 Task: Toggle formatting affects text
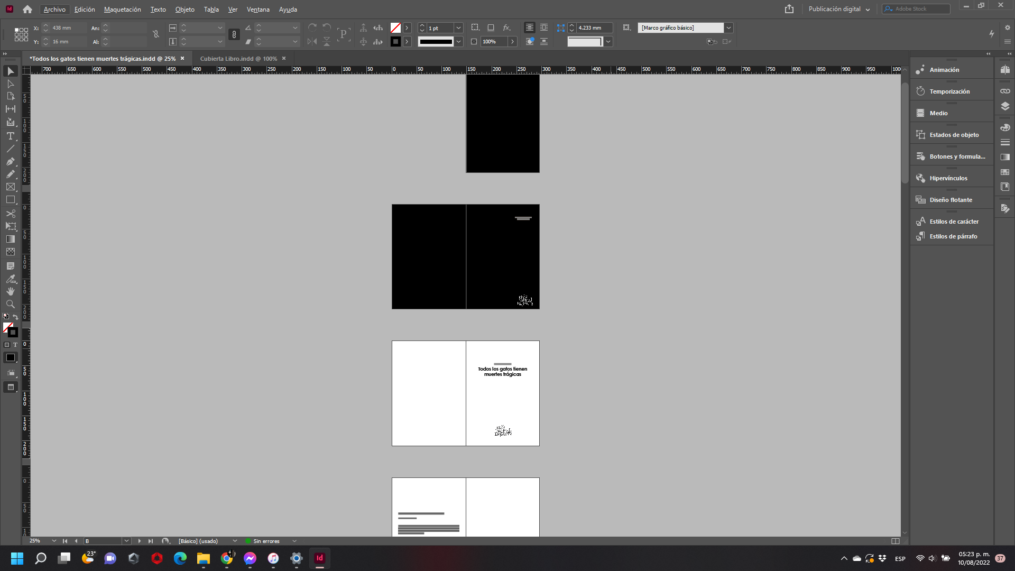pos(15,345)
